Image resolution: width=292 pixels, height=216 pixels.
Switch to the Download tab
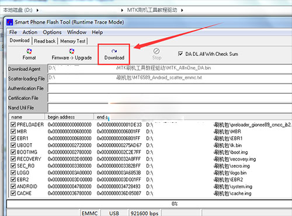click(19, 40)
